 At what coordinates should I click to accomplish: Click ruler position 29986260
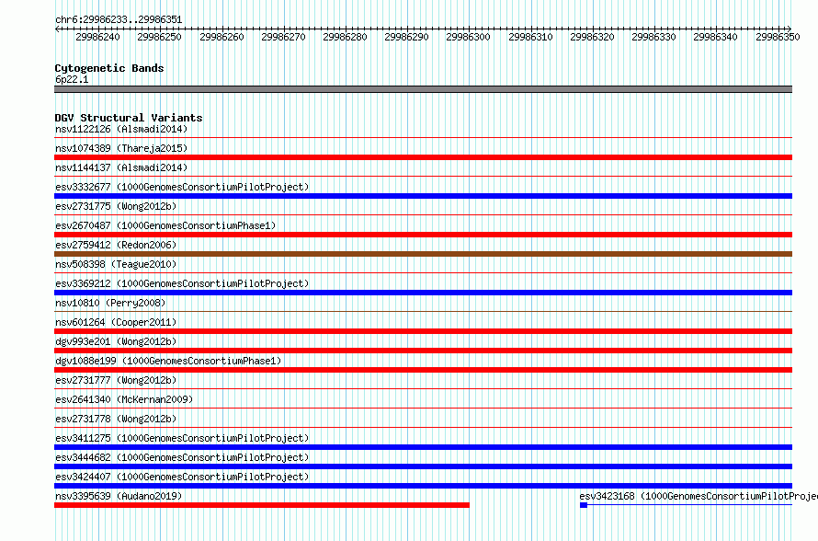pyautogui.click(x=222, y=37)
